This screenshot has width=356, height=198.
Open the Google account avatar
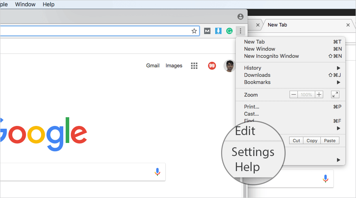pos(229,66)
